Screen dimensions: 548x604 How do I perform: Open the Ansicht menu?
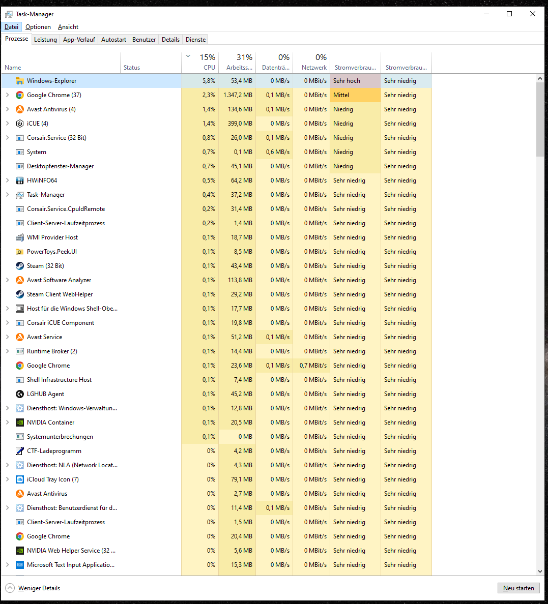(x=68, y=27)
